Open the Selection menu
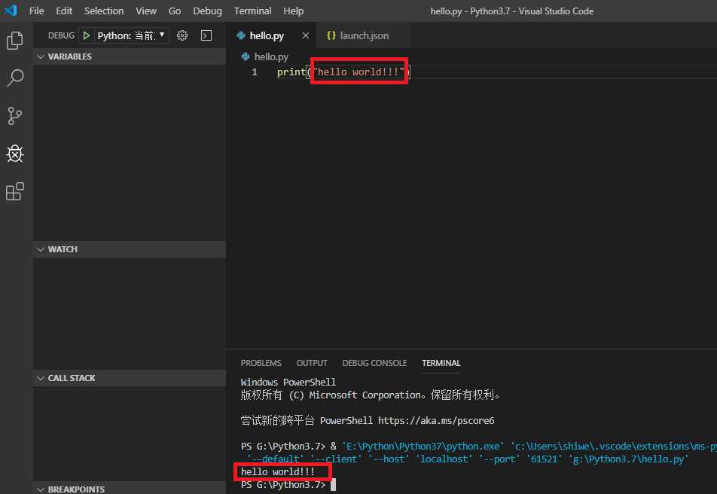 click(x=104, y=11)
